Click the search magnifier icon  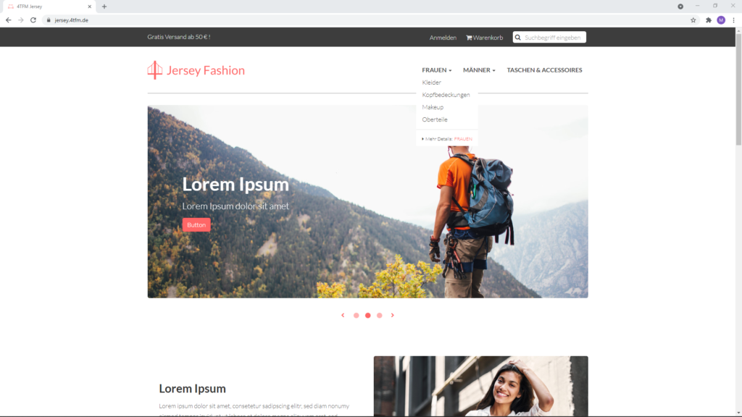tap(518, 38)
